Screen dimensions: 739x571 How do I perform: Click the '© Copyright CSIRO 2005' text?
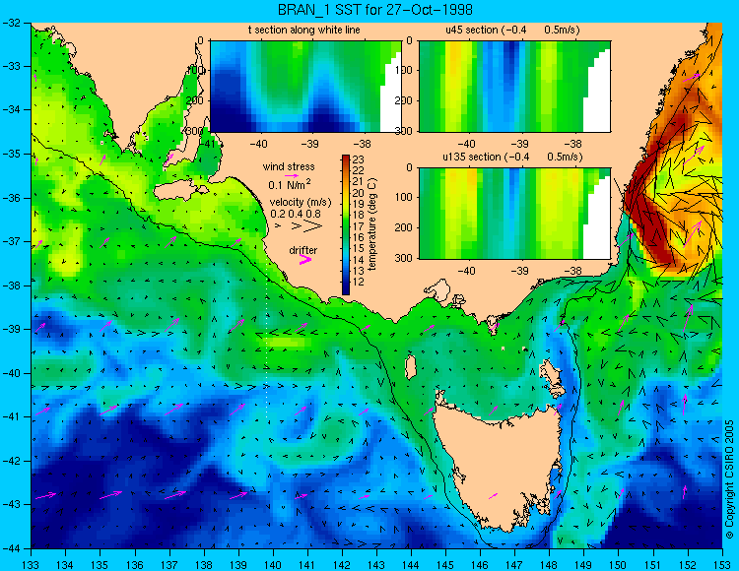tap(729, 479)
